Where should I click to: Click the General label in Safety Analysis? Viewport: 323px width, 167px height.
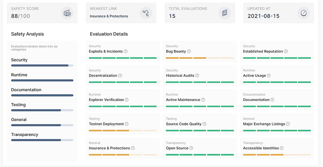pos(19,119)
